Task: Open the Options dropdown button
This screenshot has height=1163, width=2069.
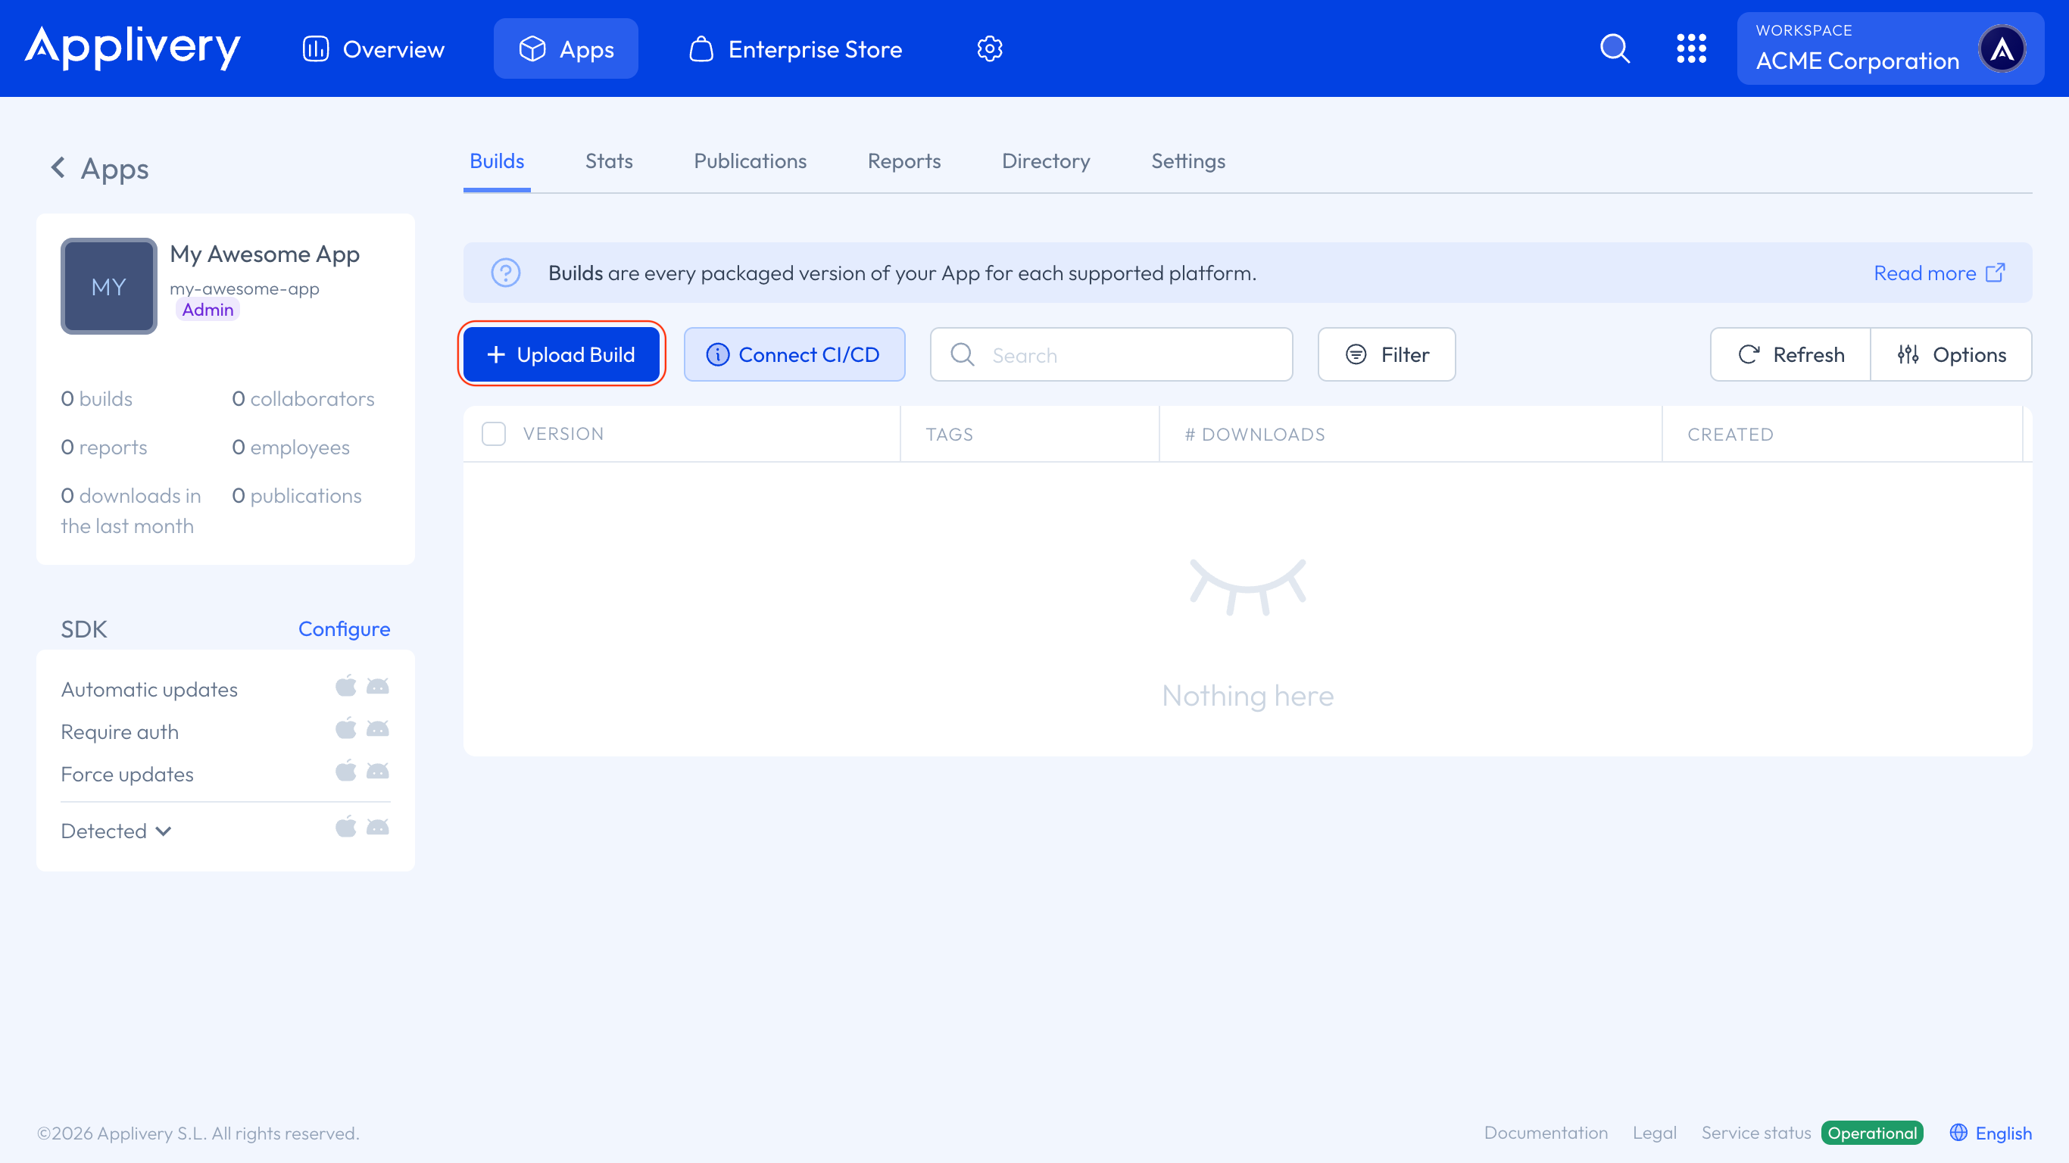Action: click(x=1952, y=354)
